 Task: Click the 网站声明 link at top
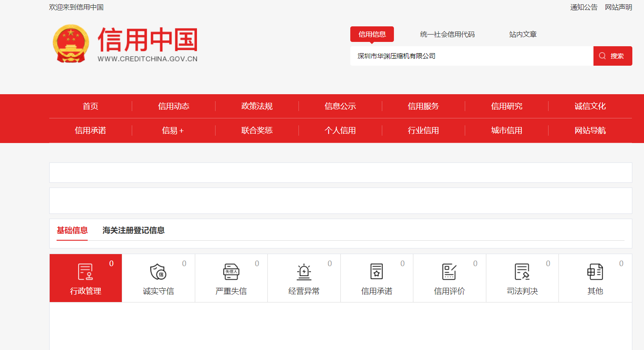619,7
